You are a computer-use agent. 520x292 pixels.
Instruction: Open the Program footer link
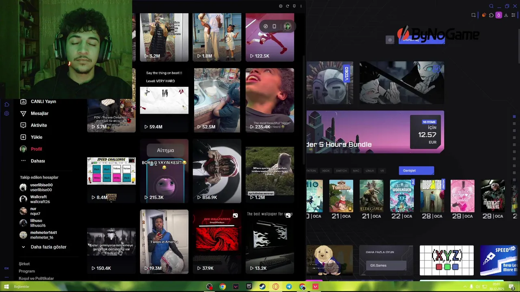pyautogui.click(x=27, y=271)
